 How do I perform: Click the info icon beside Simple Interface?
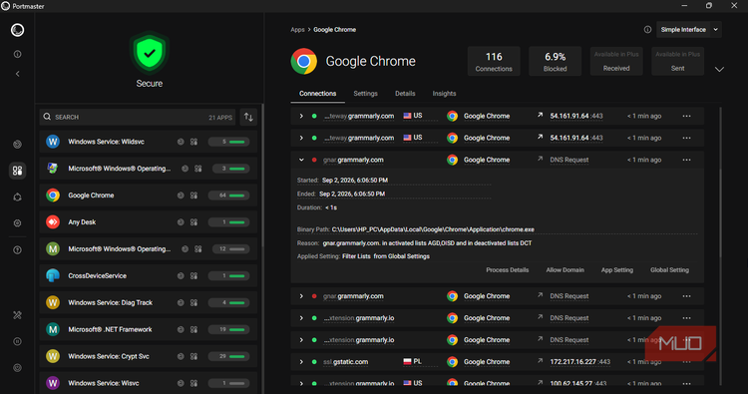[x=647, y=30]
